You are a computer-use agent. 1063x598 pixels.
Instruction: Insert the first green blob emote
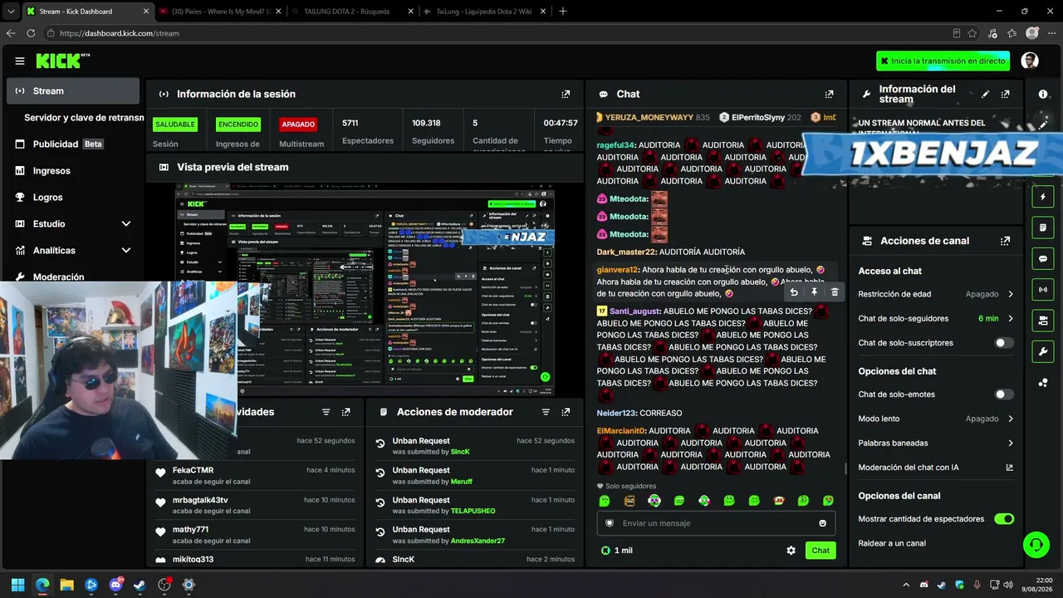click(605, 501)
